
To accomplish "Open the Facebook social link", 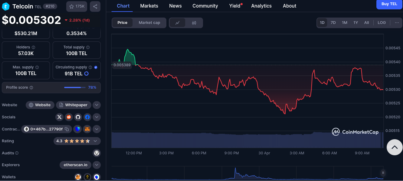I will [x=87, y=117].
